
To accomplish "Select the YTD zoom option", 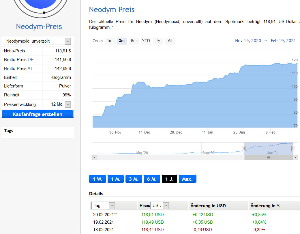I will [x=146, y=41].
